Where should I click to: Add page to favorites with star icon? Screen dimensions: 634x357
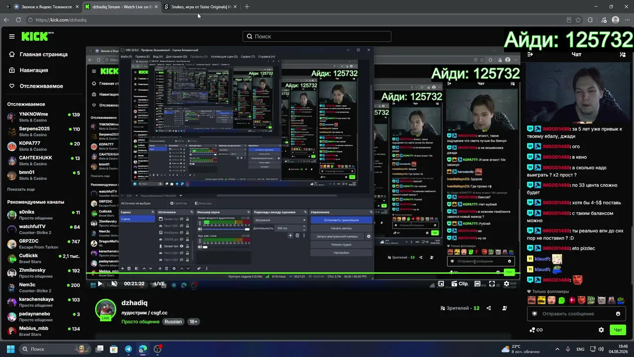point(578,20)
